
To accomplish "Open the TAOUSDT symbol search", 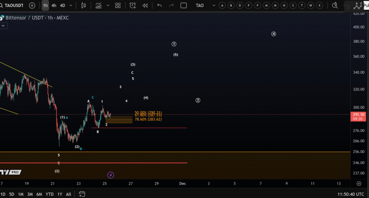I will tap(14, 5).
